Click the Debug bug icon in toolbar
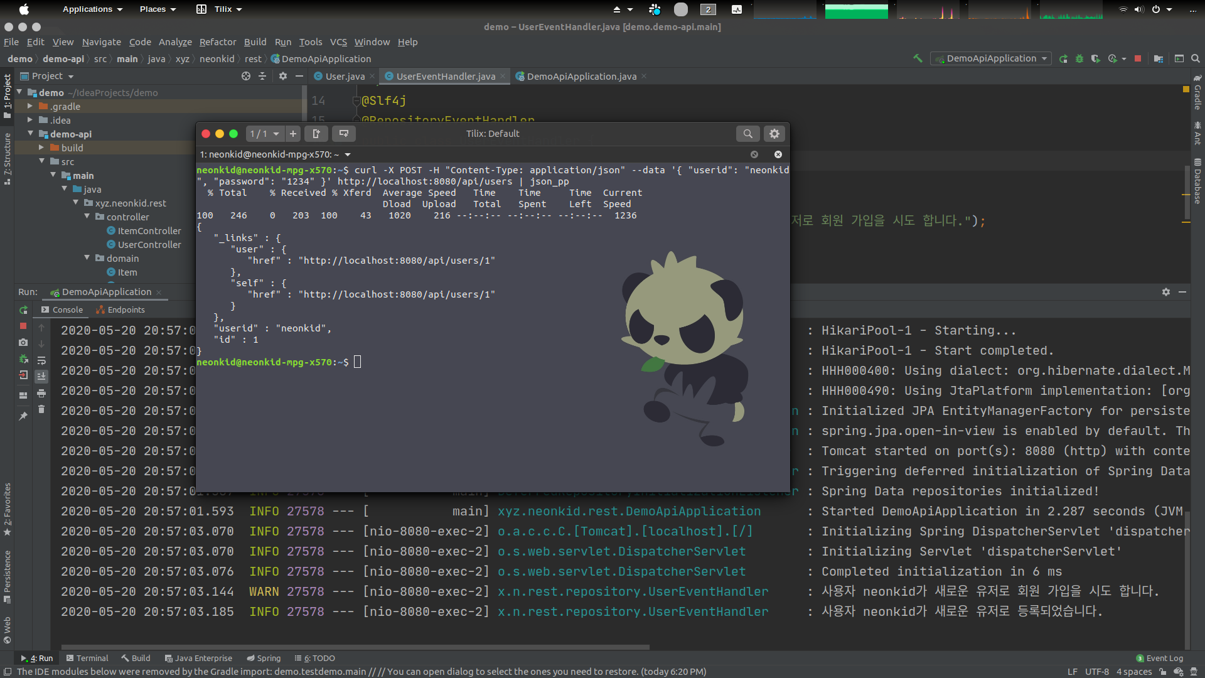 [x=1079, y=58]
